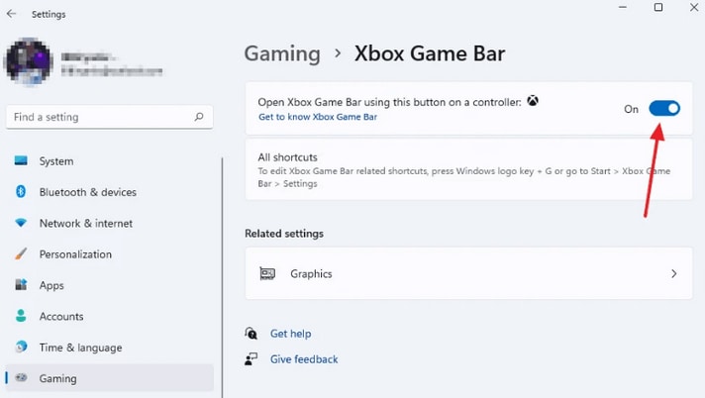Click the search magnifier icon

199,117
